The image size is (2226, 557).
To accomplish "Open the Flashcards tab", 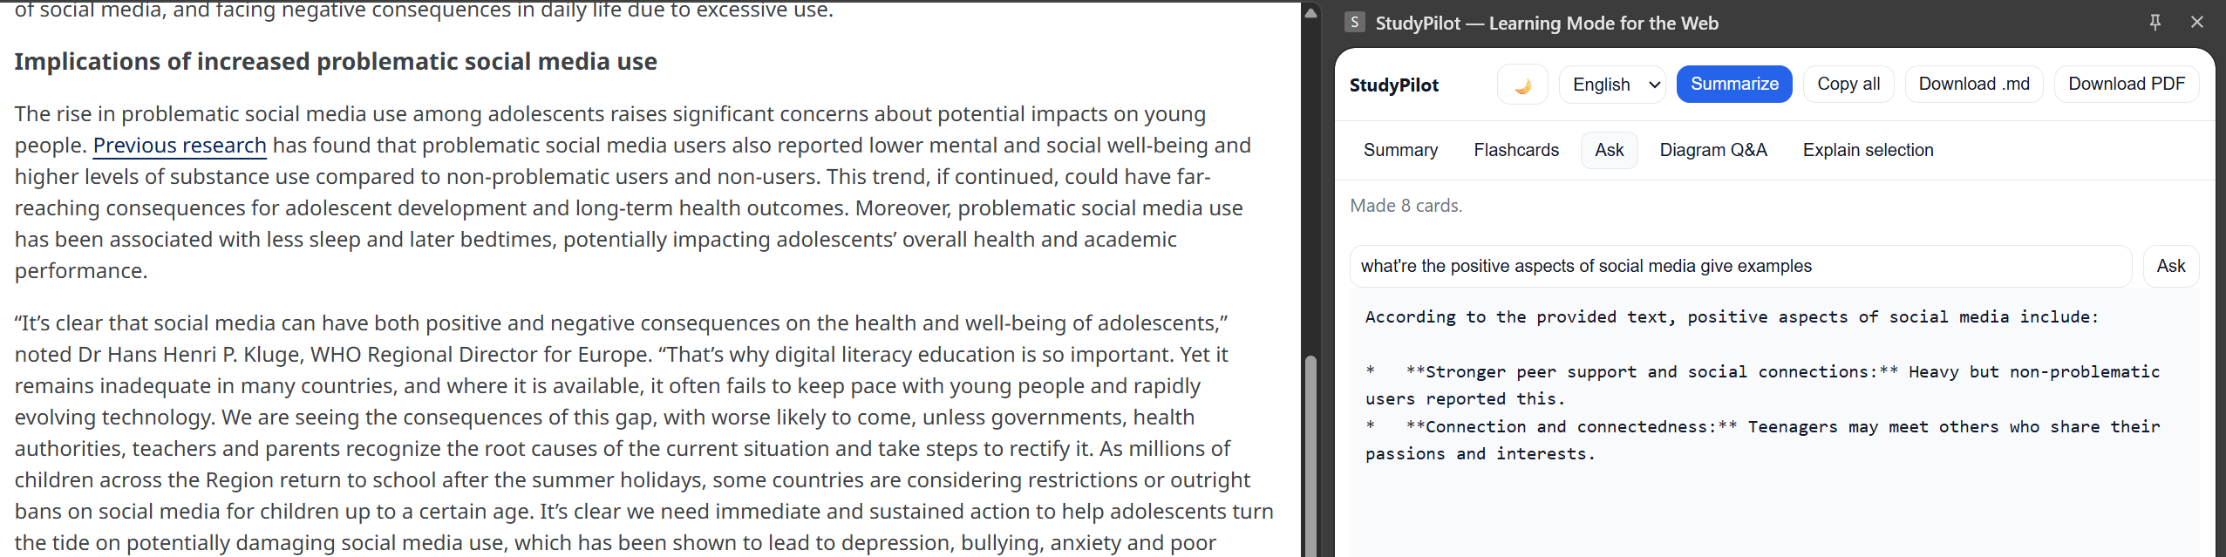I will pyautogui.click(x=1515, y=150).
